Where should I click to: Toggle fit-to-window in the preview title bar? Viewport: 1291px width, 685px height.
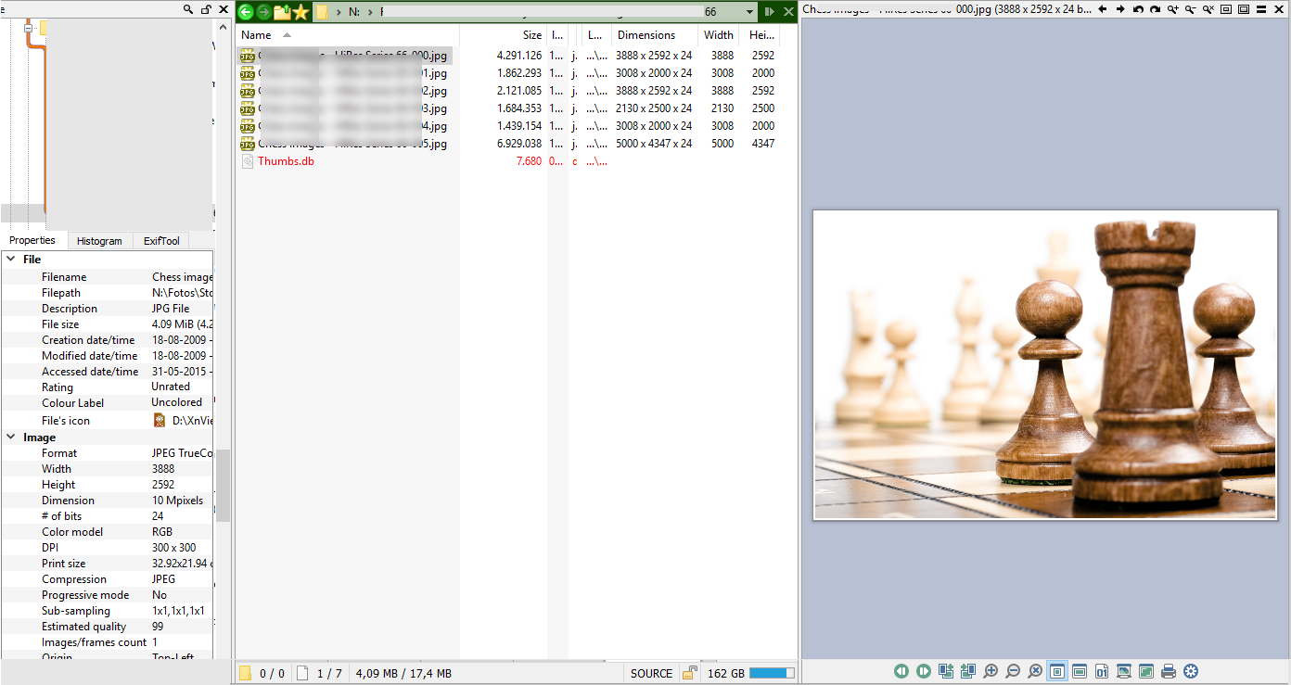[1226, 9]
